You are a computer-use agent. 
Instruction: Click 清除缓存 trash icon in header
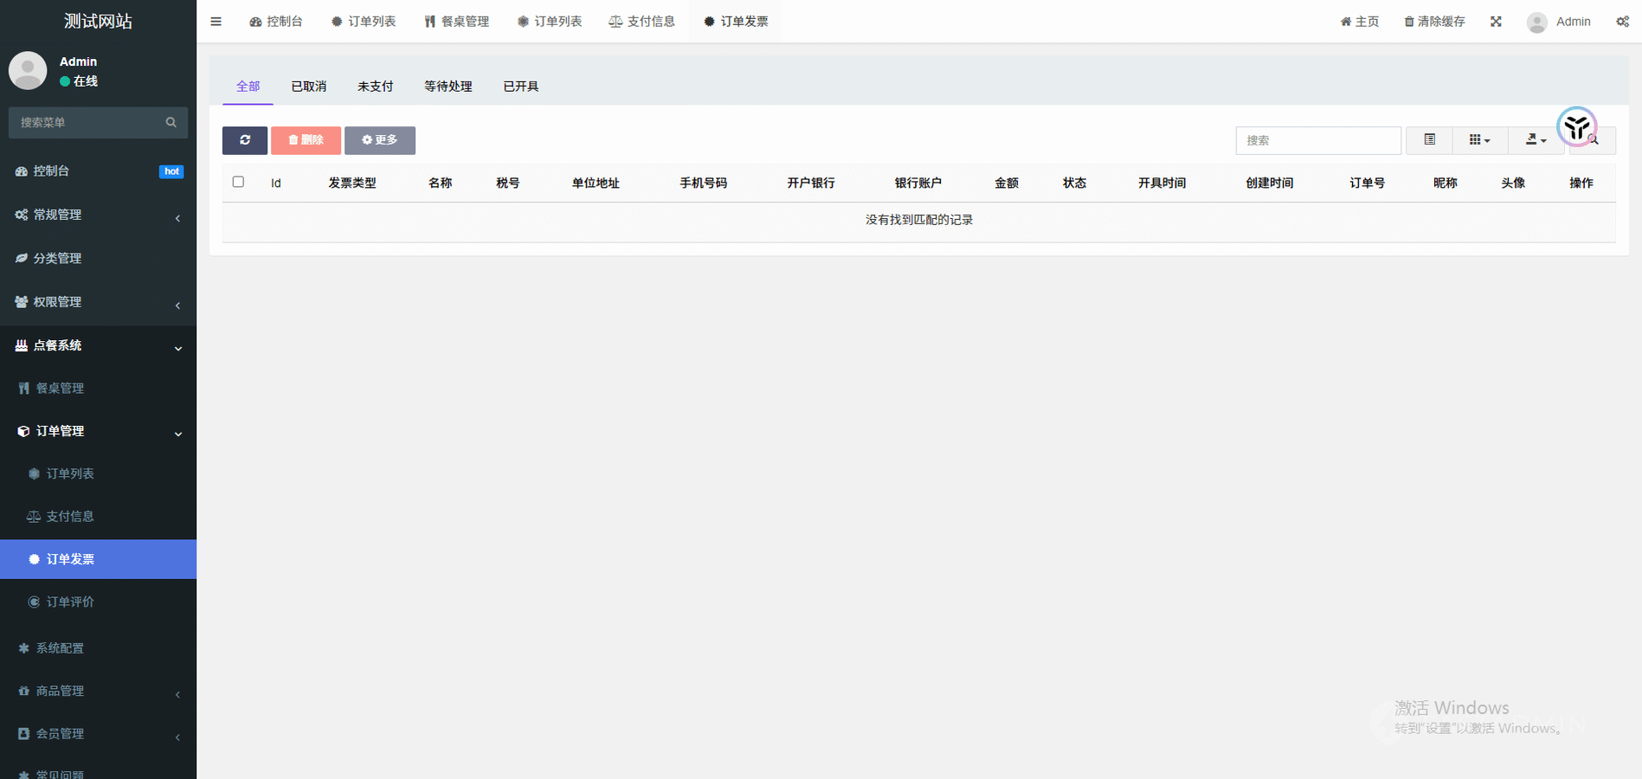[x=1409, y=22]
